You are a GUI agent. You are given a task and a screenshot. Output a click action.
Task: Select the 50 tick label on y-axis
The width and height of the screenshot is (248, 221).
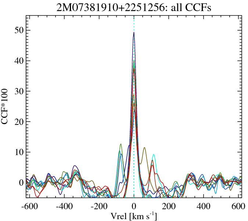(x=19, y=30)
